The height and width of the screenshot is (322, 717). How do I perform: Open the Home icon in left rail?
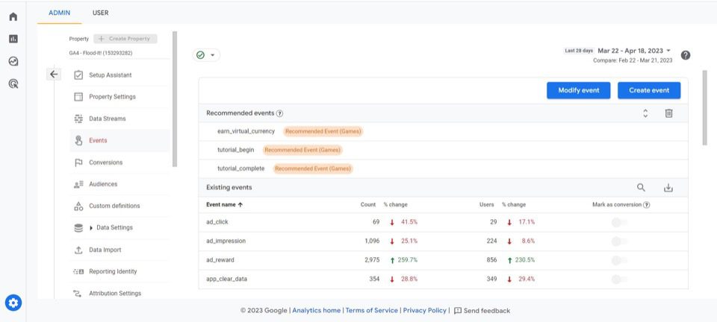tap(13, 16)
